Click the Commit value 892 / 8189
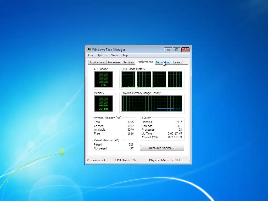Screen dimensions: 268x201 tap(175, 137)
